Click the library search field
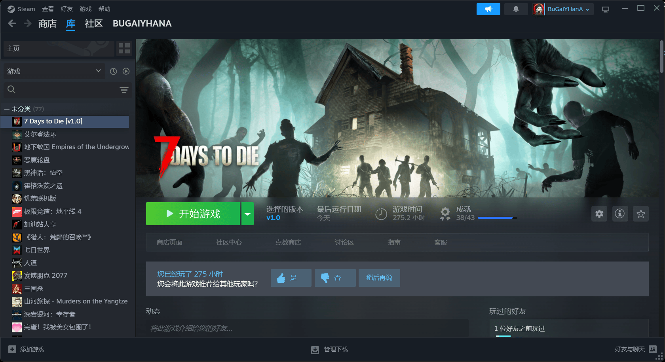Screen dimensions: 665x362 tap(60, 90)
